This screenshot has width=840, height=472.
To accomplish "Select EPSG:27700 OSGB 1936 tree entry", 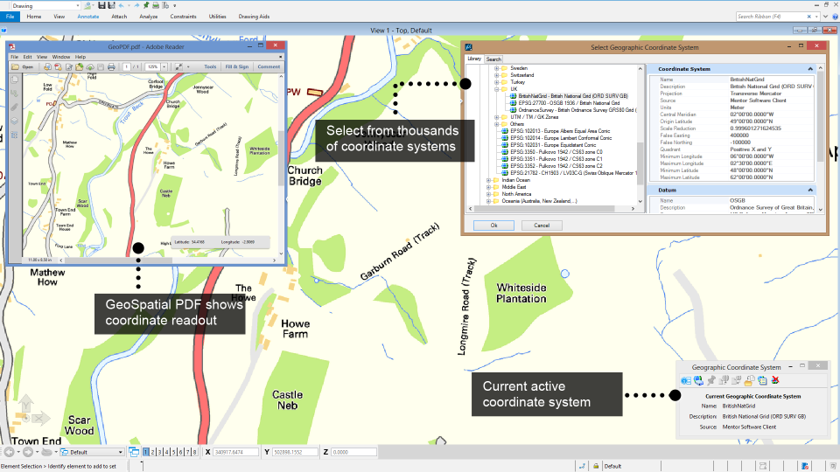I will pyautogui.click(x=569, y=103).
